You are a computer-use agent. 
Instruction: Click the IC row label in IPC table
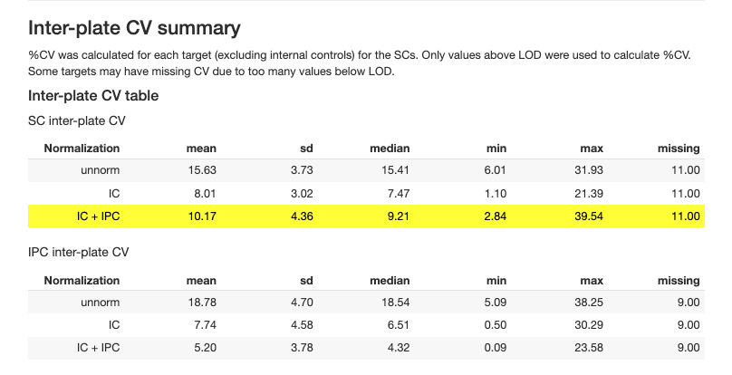[112, 325]
